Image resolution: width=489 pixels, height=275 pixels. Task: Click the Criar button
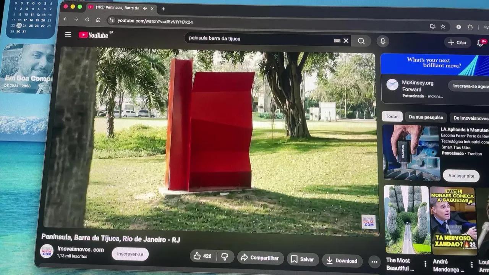tap(457, 42)
